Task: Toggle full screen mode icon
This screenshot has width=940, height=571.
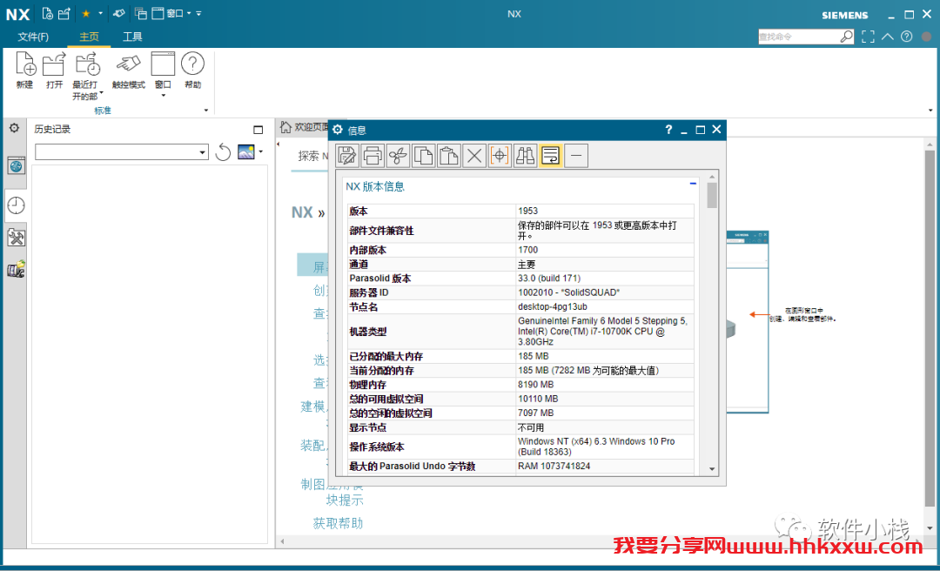Action: click(x=868, y=37)
